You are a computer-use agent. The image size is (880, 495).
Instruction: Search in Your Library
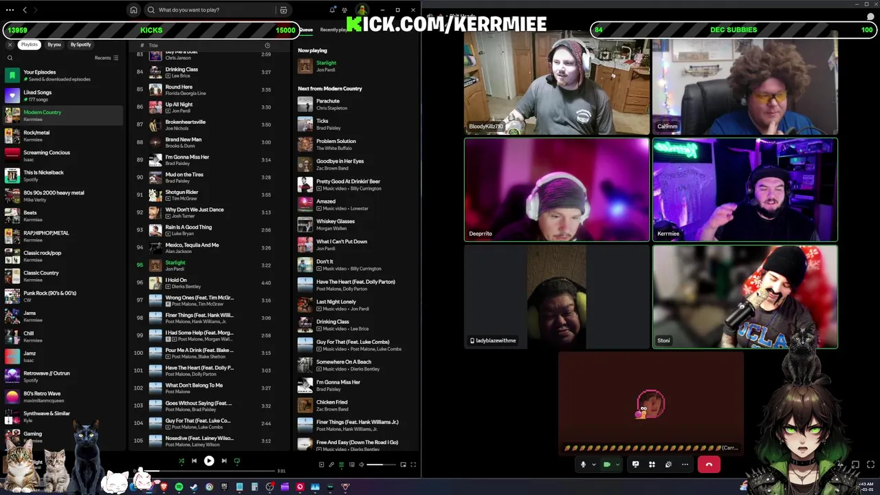coord(10,58)
